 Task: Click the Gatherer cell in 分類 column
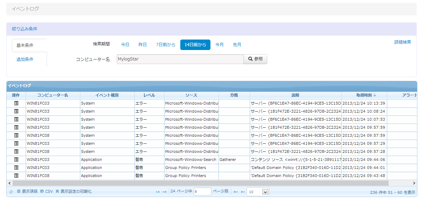point(234,160)
